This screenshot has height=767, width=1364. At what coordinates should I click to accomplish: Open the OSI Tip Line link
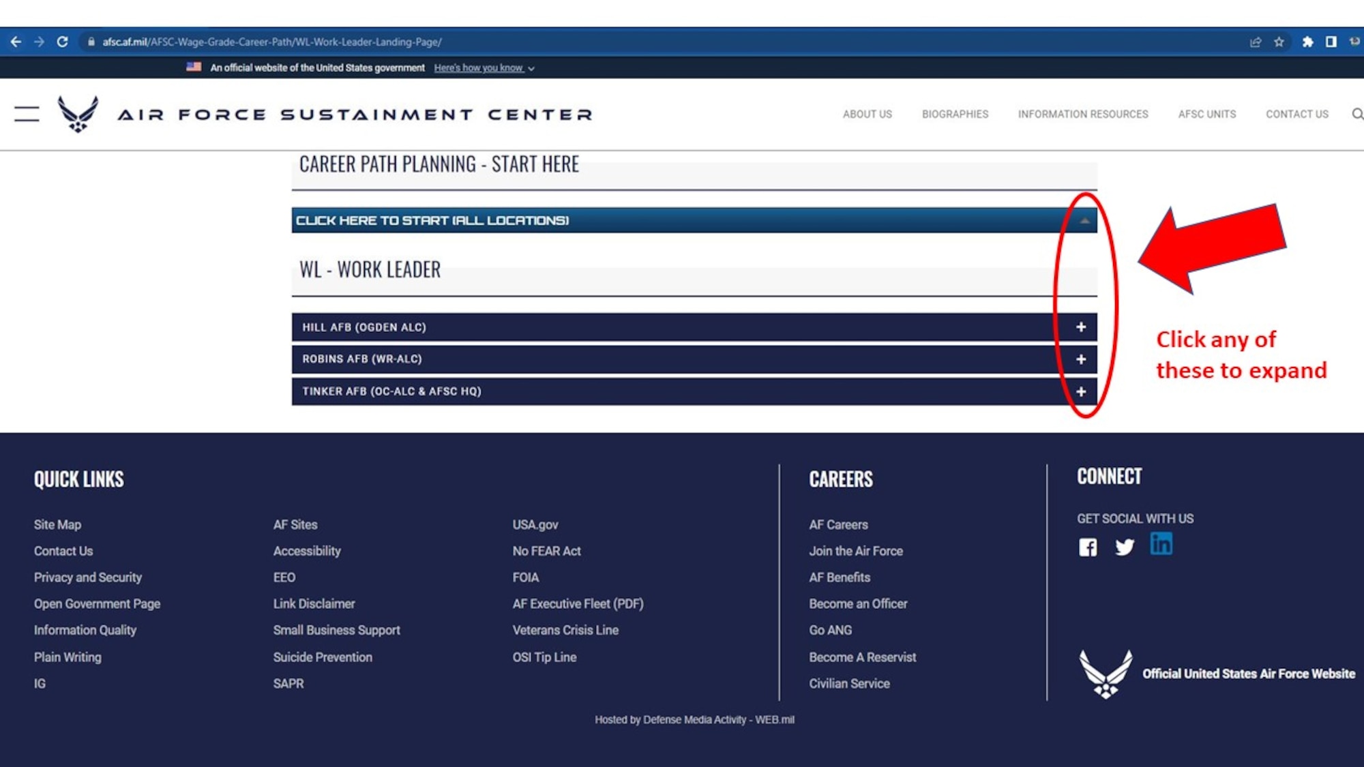(544, 657)
